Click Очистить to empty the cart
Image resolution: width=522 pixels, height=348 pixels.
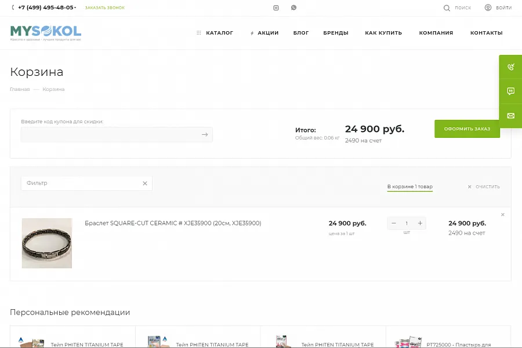click(x=484, y=187)
